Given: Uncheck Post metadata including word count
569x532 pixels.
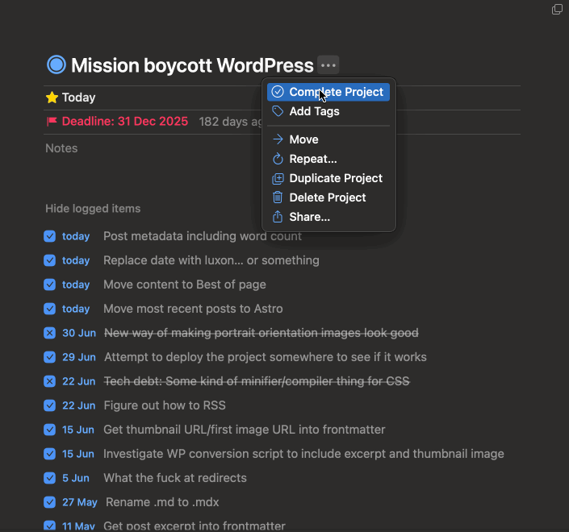Looking at the screenshot, I should click(50, 236).
